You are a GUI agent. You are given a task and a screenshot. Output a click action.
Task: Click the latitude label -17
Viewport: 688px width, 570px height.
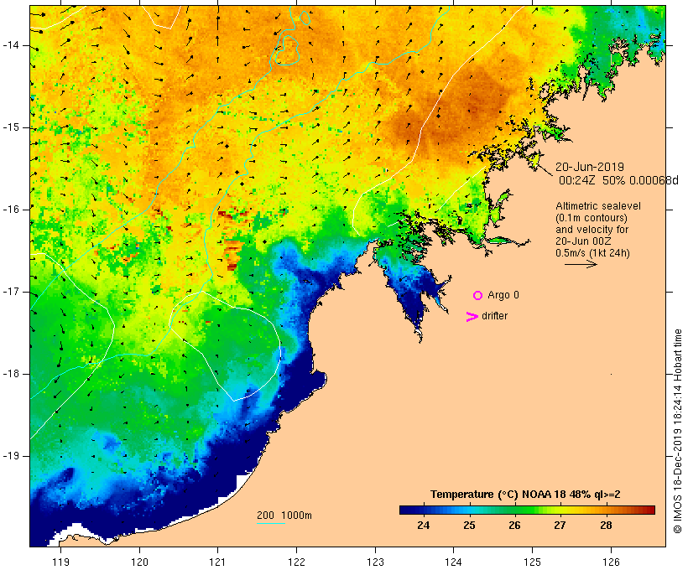coord(11,292)
